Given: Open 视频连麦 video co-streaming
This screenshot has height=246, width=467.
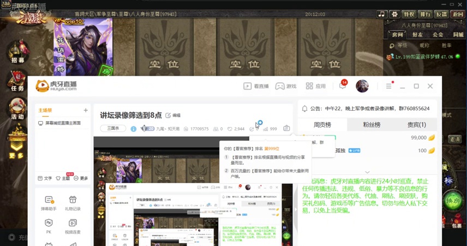Looking at the screenshot, I should pos(73,226).
